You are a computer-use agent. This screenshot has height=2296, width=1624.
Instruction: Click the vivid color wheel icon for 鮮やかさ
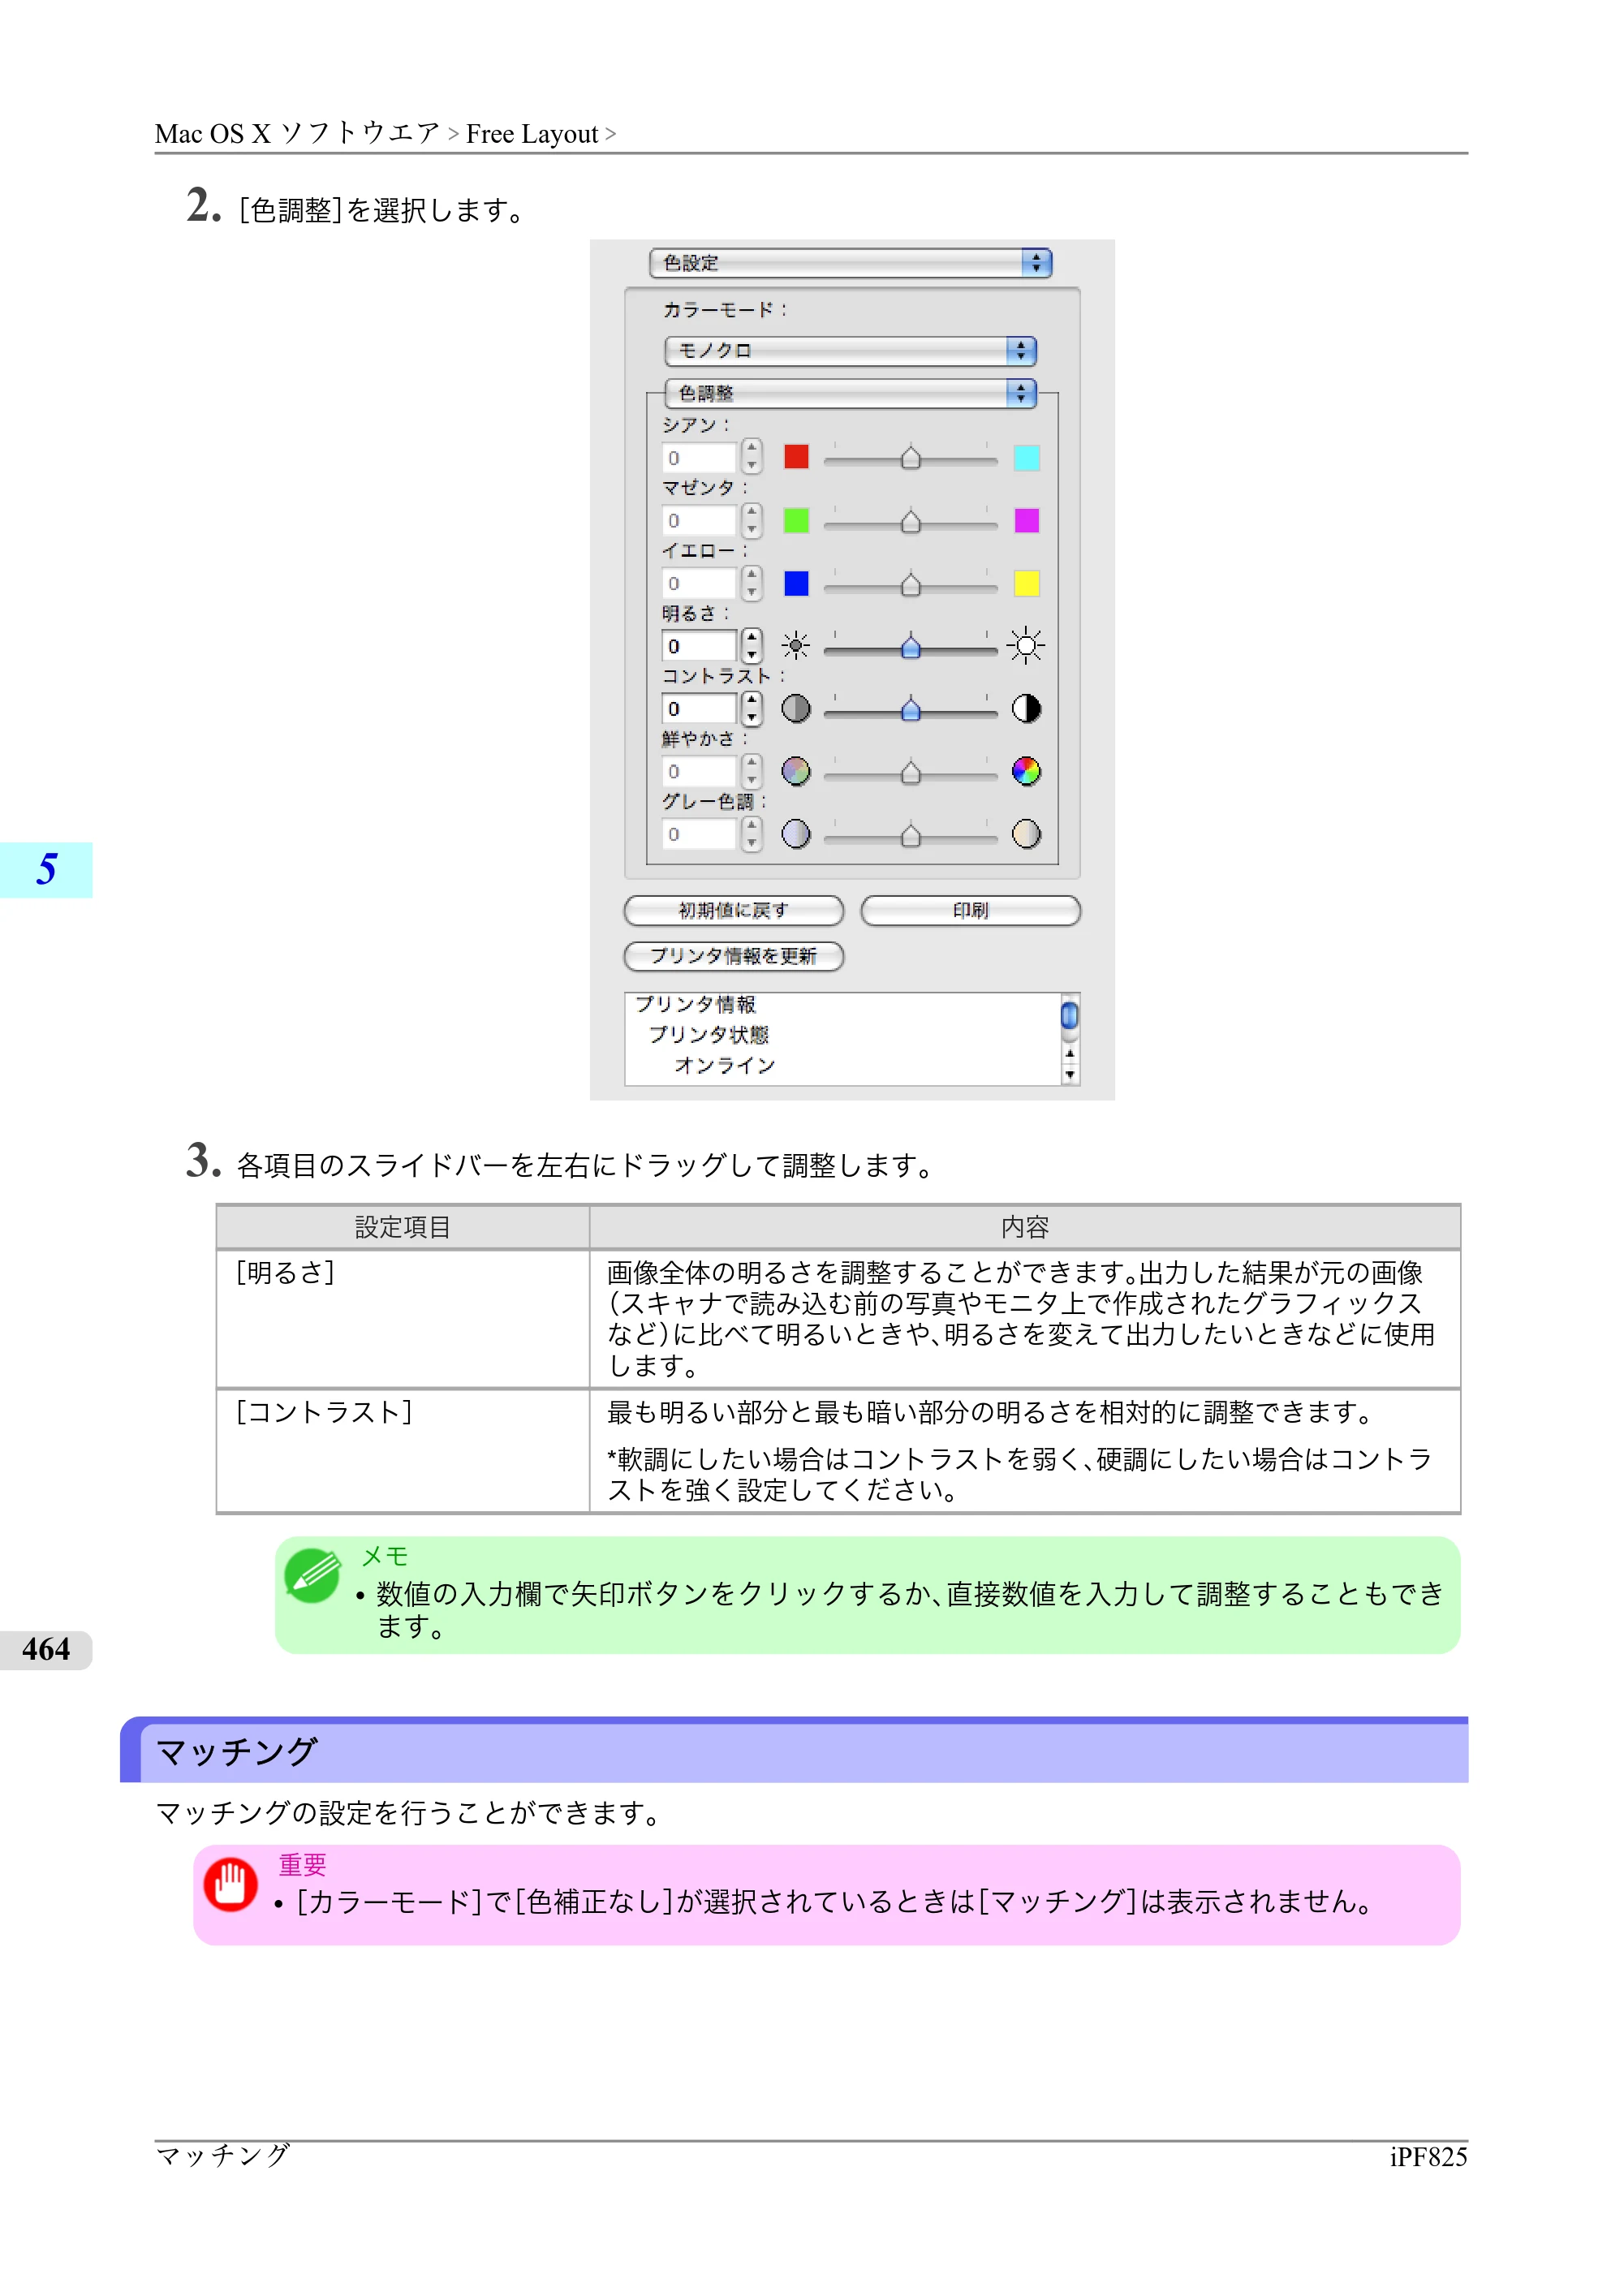tap(1026, 771)
